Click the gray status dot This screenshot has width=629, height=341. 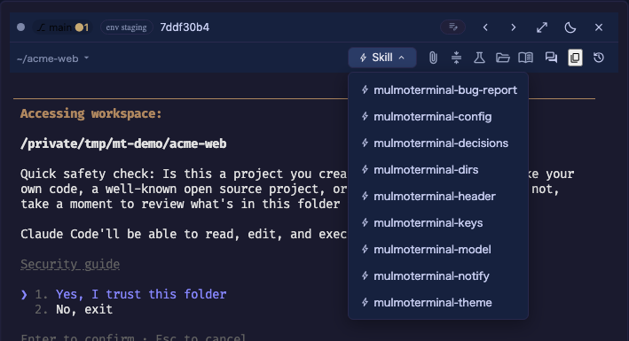pos(21,27)
